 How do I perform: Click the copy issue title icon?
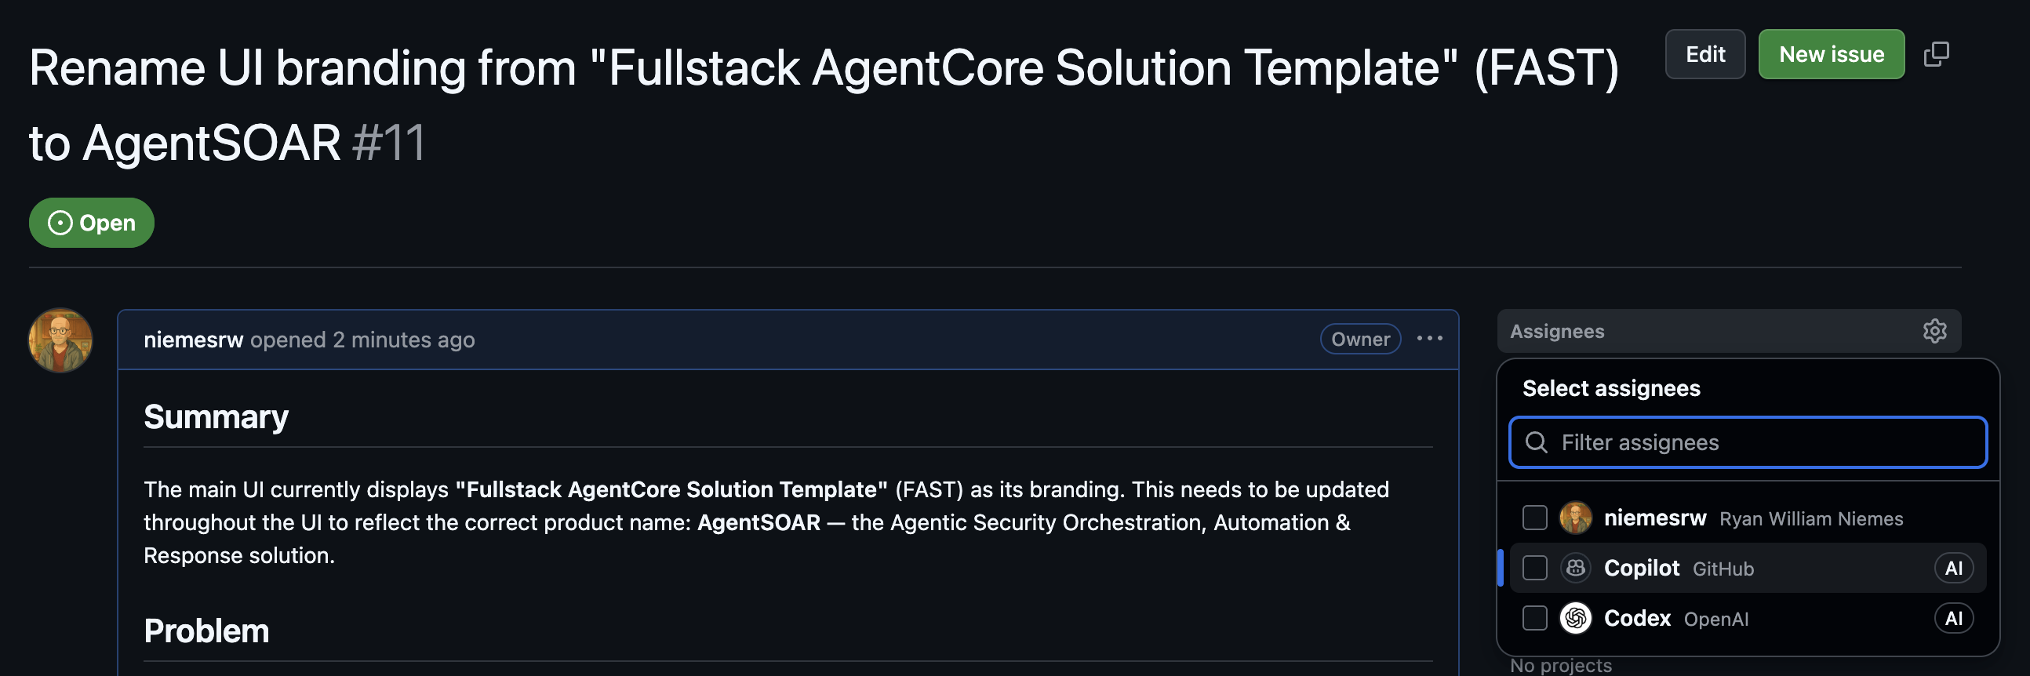click(x=1937, y=53)
